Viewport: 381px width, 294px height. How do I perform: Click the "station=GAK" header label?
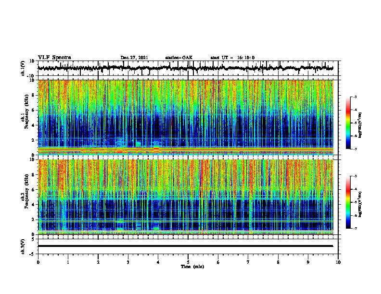(x=179, y=58)
